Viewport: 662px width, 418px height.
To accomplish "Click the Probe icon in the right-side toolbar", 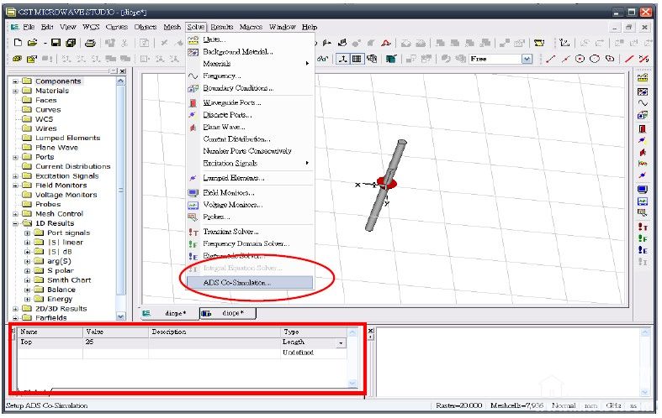I will tap(642, 213).
